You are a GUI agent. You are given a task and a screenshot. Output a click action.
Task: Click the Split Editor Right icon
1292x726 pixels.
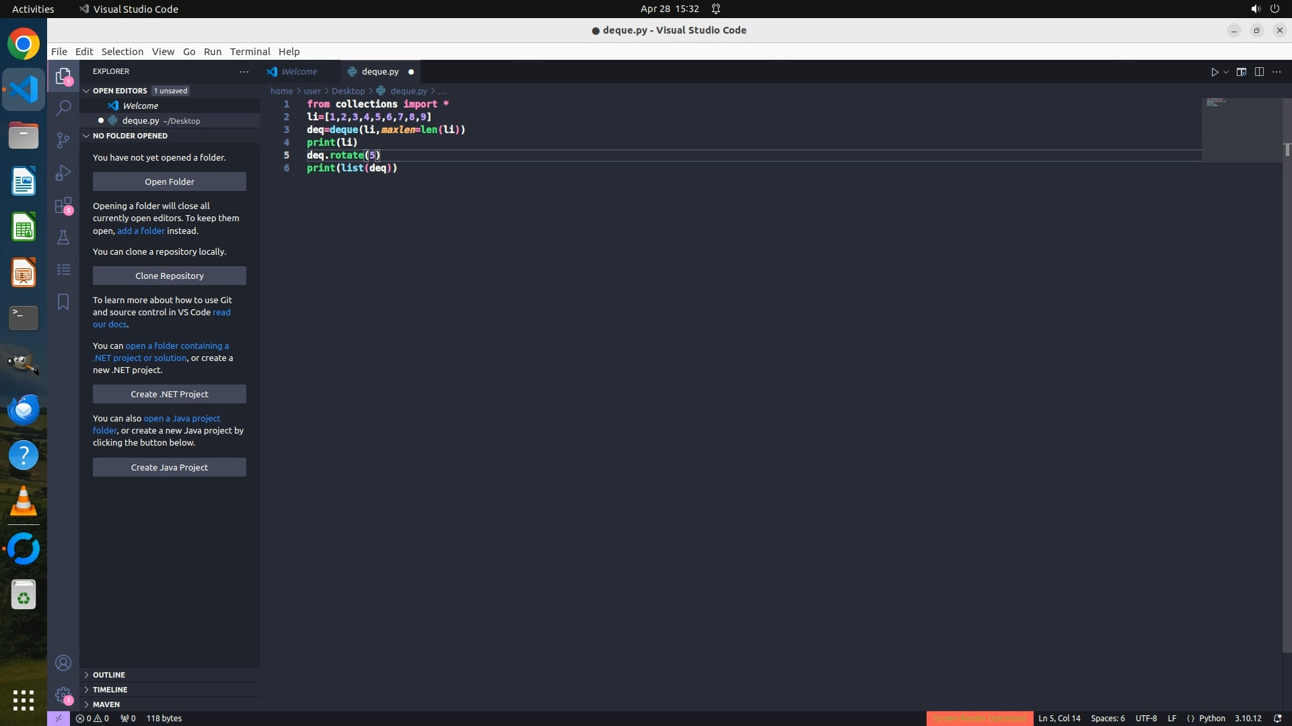click(1259, 72)
